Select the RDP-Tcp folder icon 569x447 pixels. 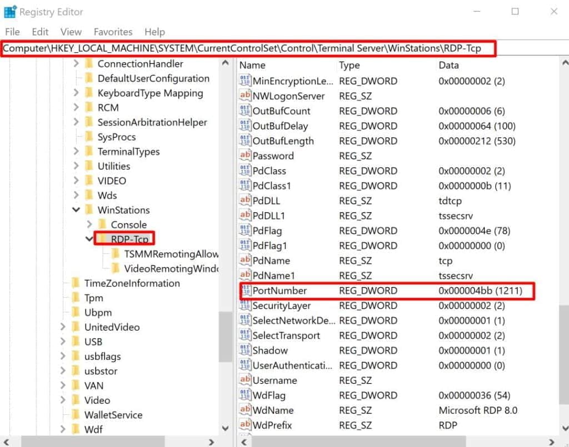(x=102, y=239)
